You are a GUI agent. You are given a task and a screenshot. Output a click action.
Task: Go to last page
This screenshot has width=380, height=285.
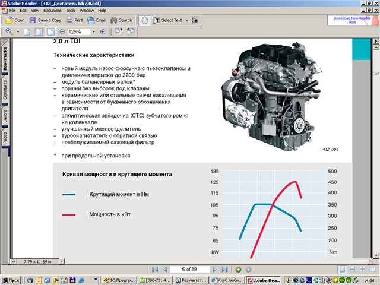[x=224, y=269]
